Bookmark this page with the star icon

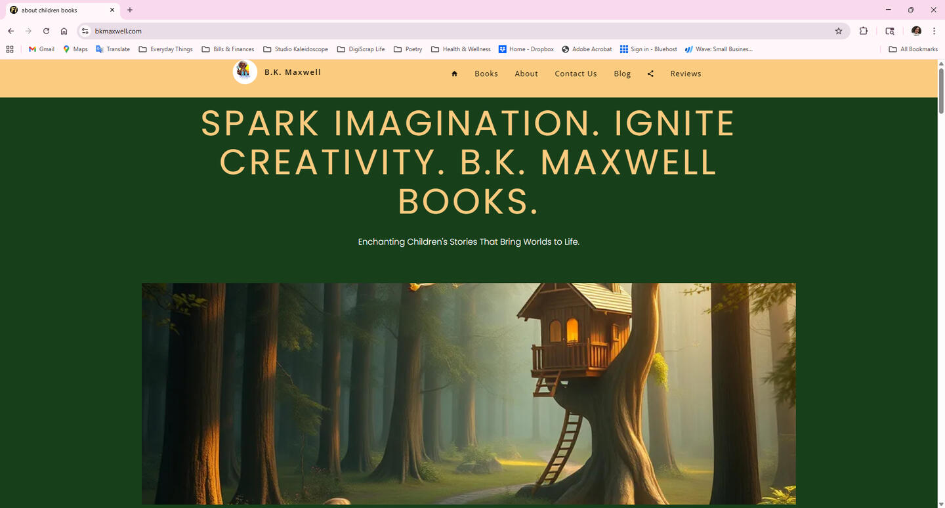point(838,31)
